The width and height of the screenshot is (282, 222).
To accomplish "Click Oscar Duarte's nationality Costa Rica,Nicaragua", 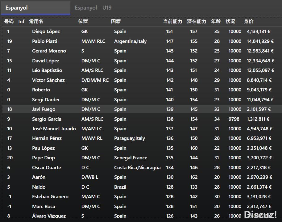I will (137, 168).
